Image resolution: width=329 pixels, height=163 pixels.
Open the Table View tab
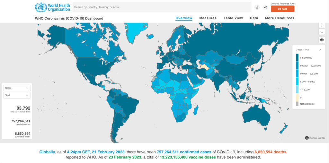[x=233, y=18]
